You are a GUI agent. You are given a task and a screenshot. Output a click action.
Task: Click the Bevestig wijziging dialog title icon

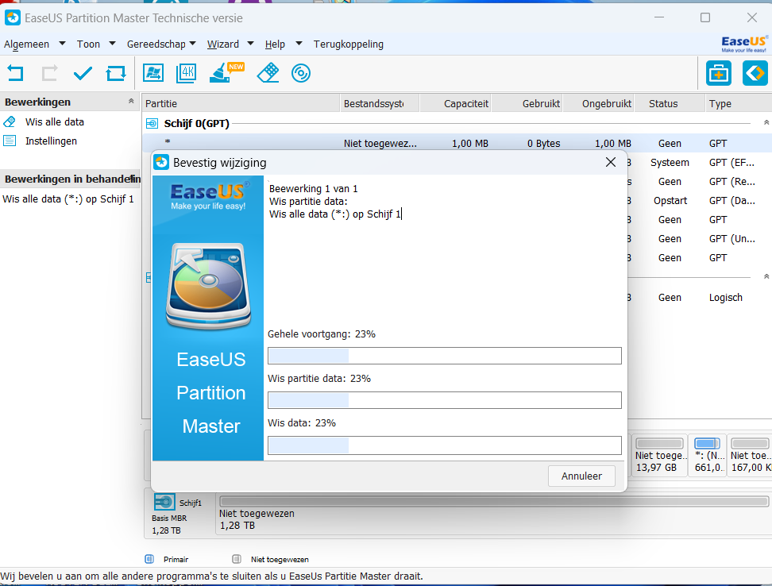click(161, 162)
